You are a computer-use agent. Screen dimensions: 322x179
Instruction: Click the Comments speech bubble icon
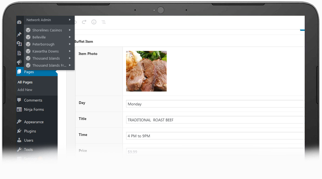(x=19, y=100)
